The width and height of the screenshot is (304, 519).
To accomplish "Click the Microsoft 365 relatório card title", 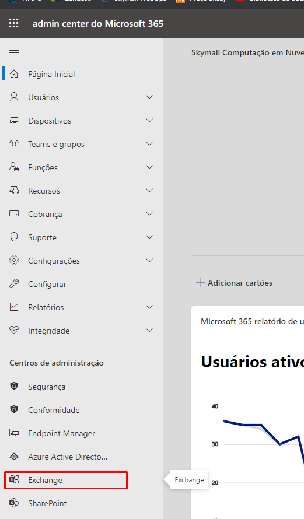I will point(252,321).
